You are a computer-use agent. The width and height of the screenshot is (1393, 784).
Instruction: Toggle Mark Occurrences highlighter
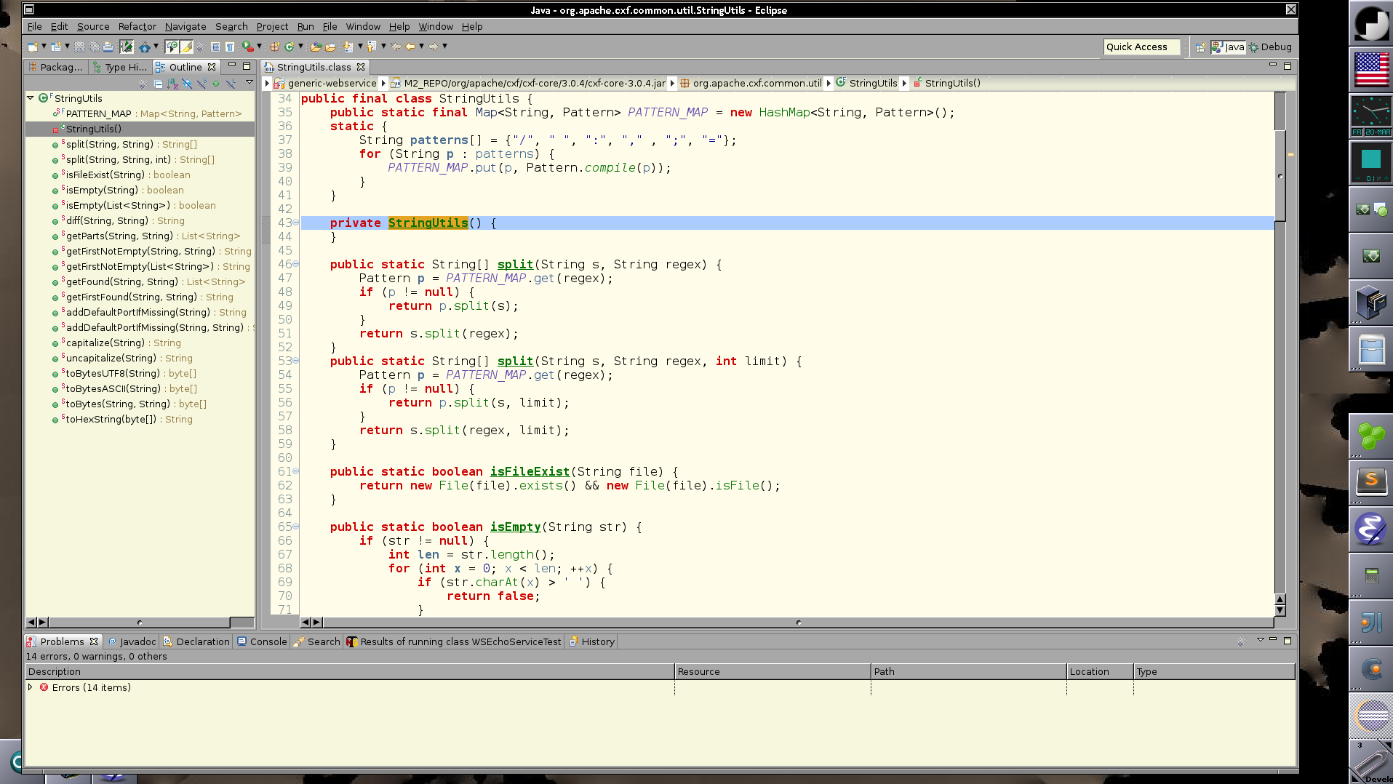pos(186,47)
